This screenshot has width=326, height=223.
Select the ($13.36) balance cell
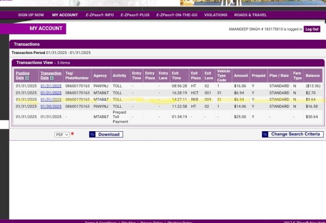[313, 86]
